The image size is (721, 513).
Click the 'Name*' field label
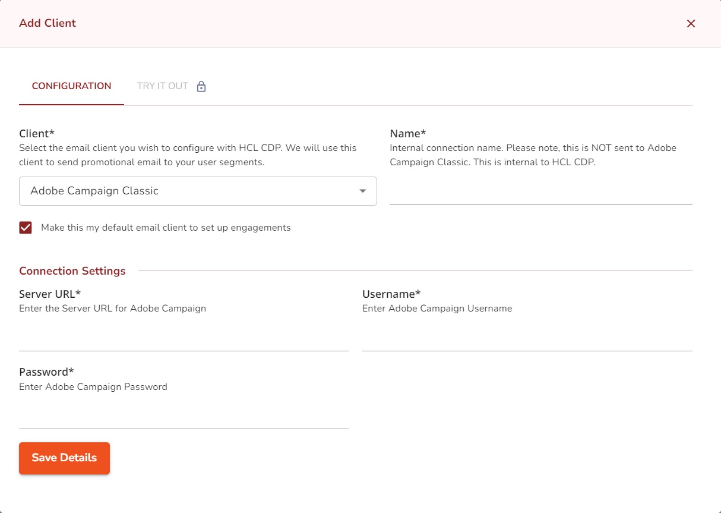407,133
